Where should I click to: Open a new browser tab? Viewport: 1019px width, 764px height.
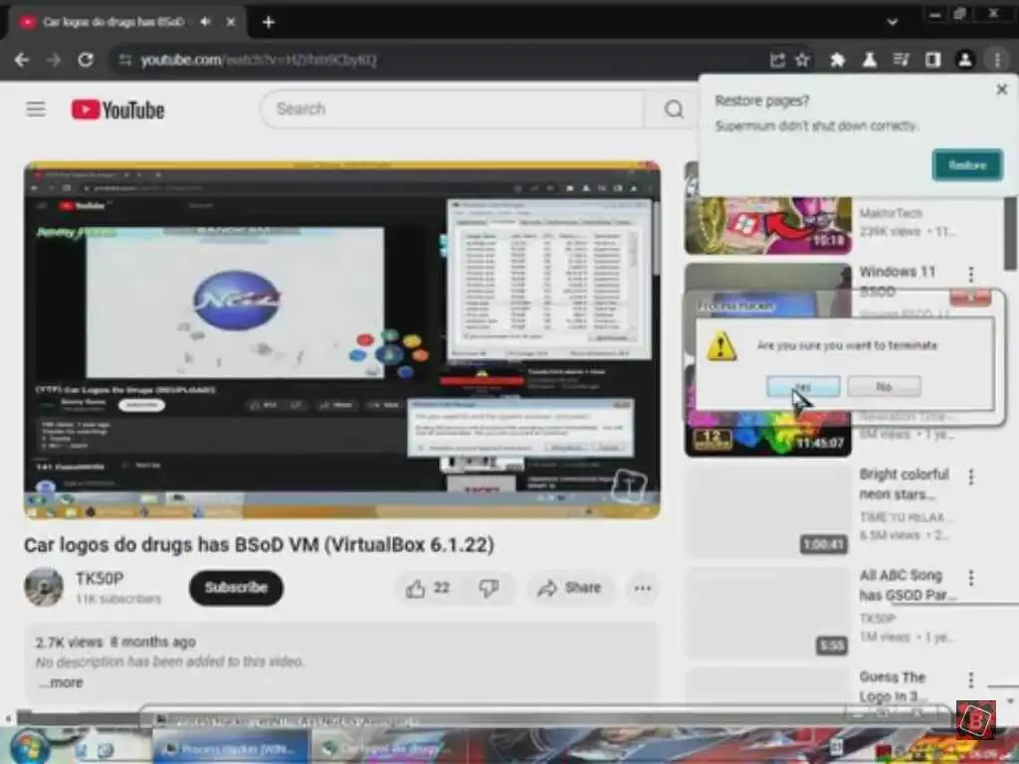[x=269, y=22]
